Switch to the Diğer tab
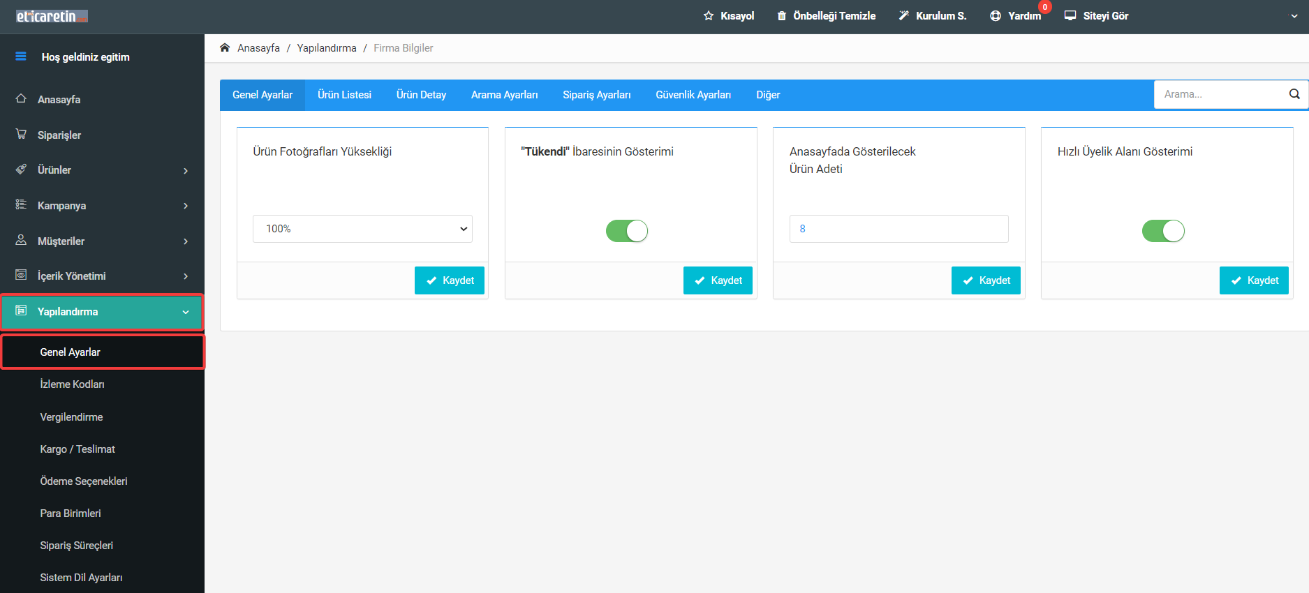1309x593 pixels. point(768,95)
